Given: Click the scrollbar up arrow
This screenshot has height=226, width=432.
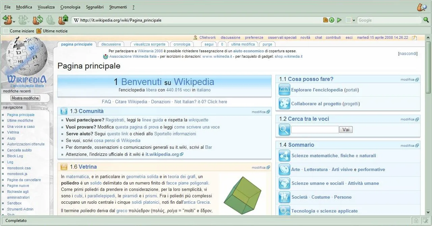Looking at the screenshot, I should tap(428, 37).
